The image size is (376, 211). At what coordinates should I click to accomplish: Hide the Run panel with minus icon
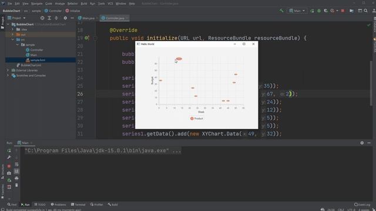[369, 143]
